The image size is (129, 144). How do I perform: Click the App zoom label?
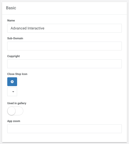pos(14,121)
